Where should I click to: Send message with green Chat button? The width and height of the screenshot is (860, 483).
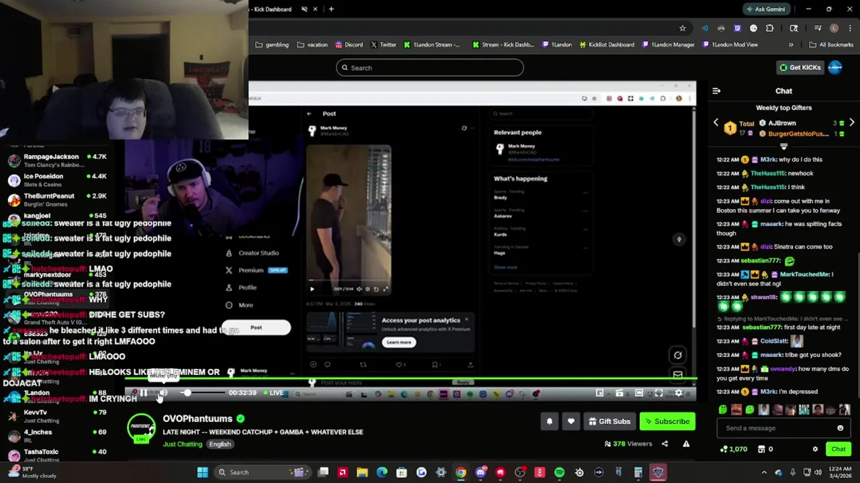[838, 449]
